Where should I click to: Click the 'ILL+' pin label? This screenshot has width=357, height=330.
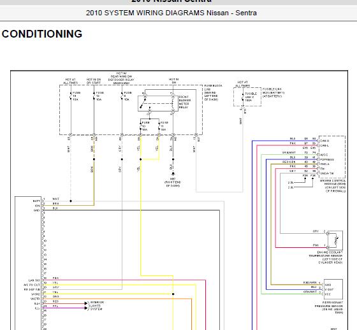37,303
